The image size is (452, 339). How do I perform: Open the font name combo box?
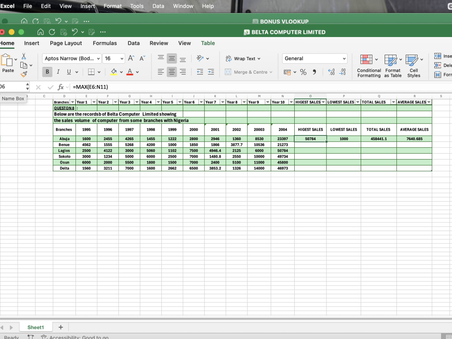pyautogui.click(x=72, y=58)
